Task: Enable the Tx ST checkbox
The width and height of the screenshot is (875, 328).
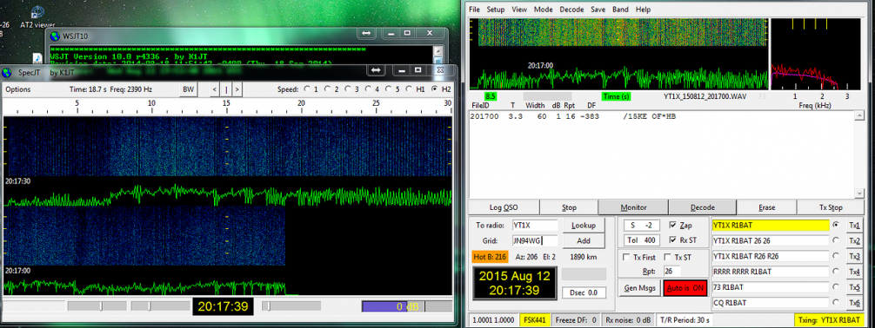Action: (x=667, y=257)
